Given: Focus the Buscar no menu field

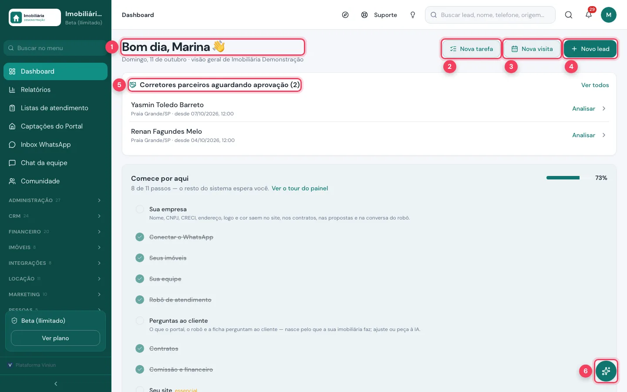Looking at the screenshot, I should [x=55, y=48].
